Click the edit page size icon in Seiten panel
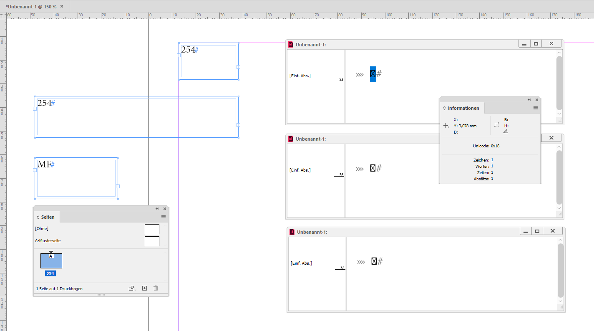594x331 pixels. click(x=131, y=288)
